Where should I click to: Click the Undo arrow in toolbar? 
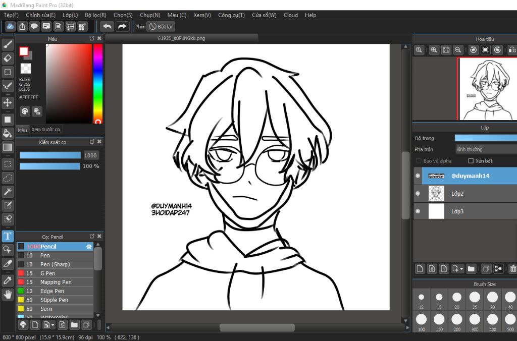click(x=107, y=26)
